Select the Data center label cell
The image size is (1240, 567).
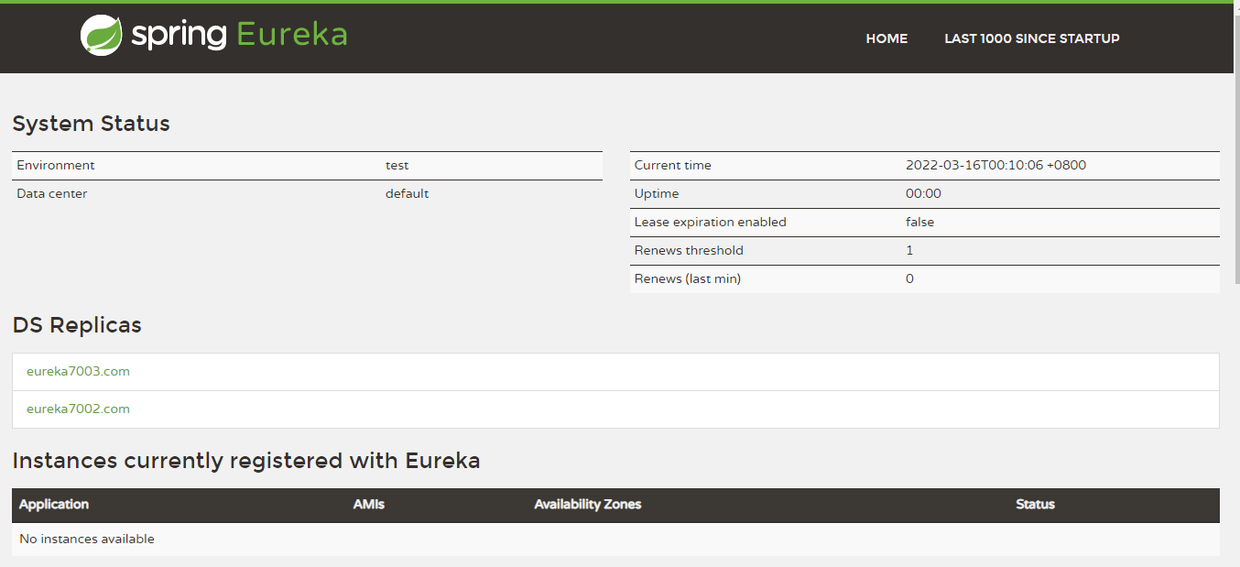[52, 194]
